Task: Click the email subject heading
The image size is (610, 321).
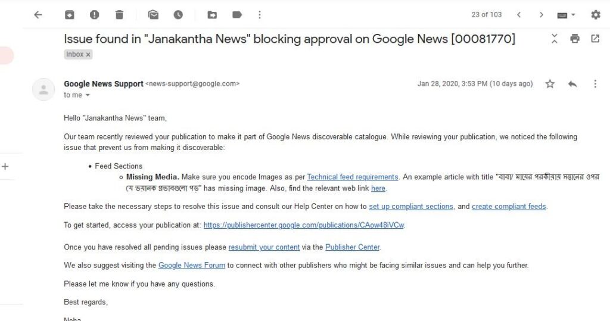Action: (290, 39)
